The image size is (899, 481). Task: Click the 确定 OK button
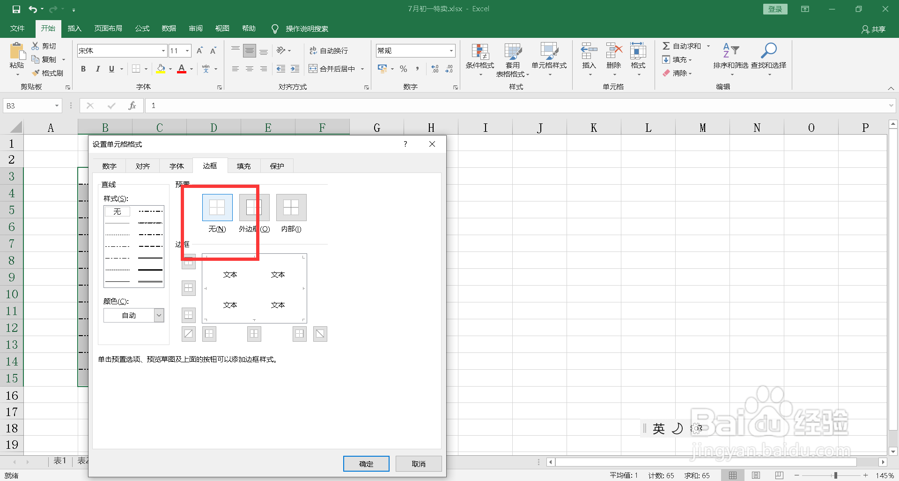pyautogui.click(x=366, y=464)
